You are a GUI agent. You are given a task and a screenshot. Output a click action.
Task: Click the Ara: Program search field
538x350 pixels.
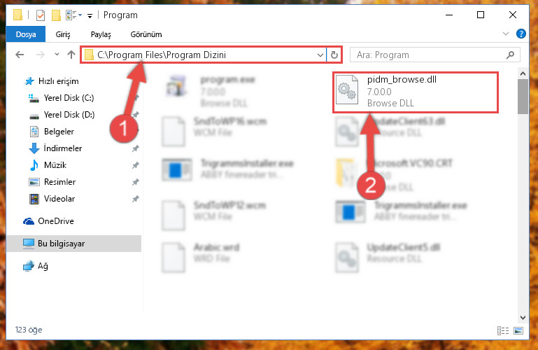[x=427, y=55]
